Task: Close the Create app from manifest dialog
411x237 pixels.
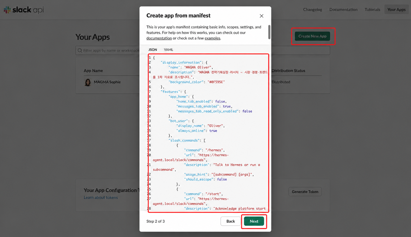Action: coord(262,16)
